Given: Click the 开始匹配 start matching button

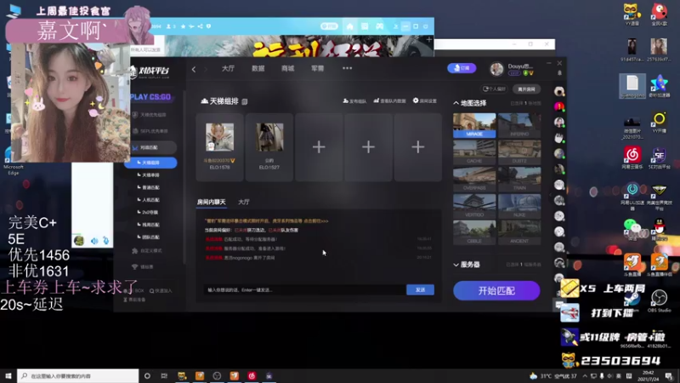Looking at the screenshot, I should (x=496, y=290).
